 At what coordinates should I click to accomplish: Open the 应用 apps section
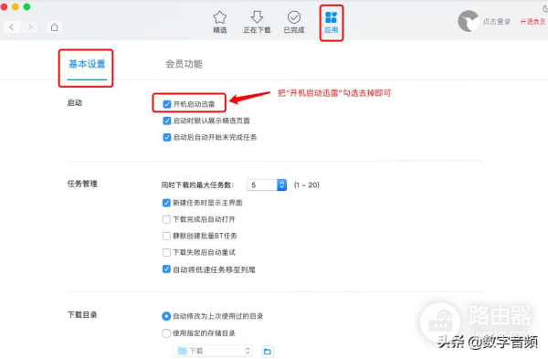[x=331, y=22]
